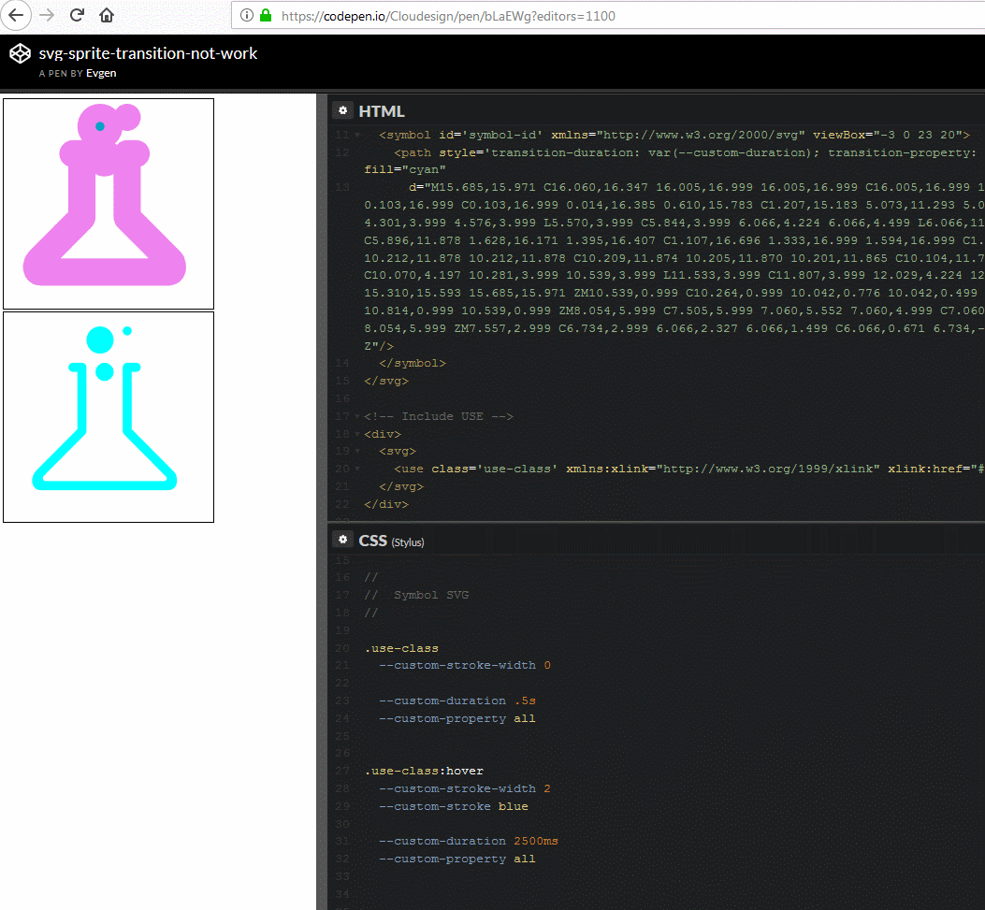The image size is (985, 910).
Task: Click the HTML editor panel title
Action: pos(382,111)
